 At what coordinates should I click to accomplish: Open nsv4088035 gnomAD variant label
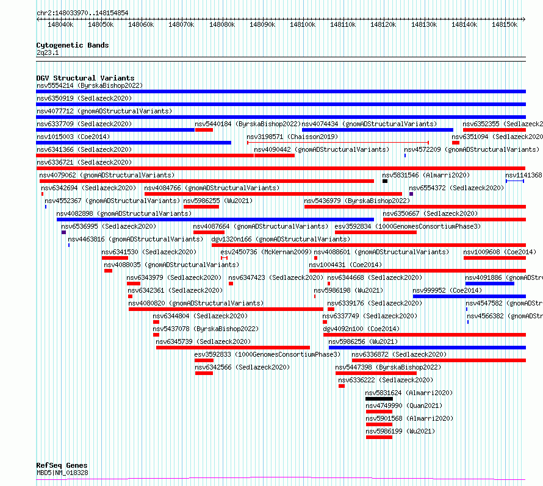point(171,265)
